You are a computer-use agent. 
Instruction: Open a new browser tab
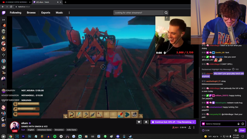(x=65, y=2)
